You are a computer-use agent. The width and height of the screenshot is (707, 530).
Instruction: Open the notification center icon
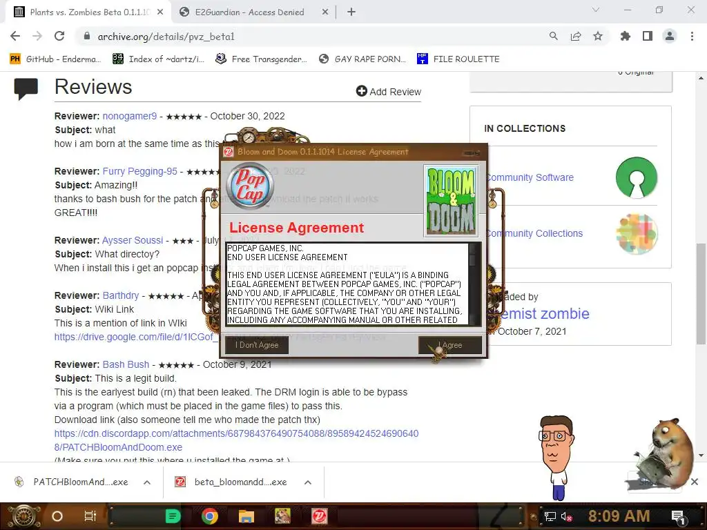coord(679,517)
